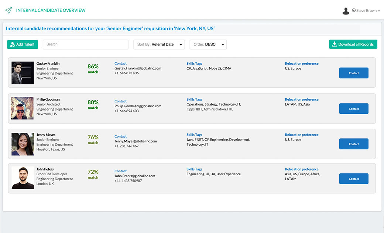This screenshot has width=384, height=233.
Task: Open Gustav Franklin's profile photo
Action: point(23,73)
